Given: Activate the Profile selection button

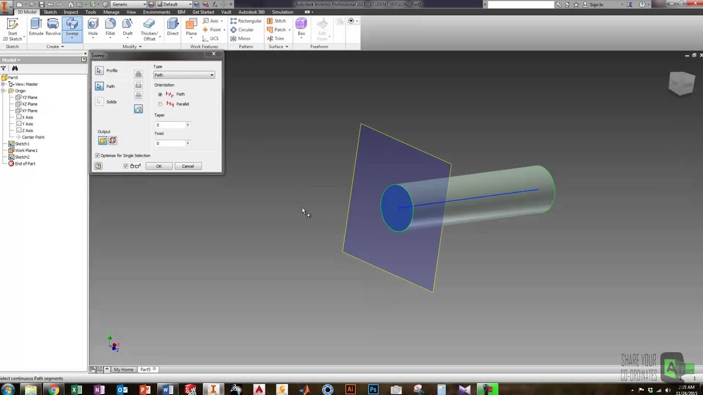Looking at the screenshot, I should point(99,71).
